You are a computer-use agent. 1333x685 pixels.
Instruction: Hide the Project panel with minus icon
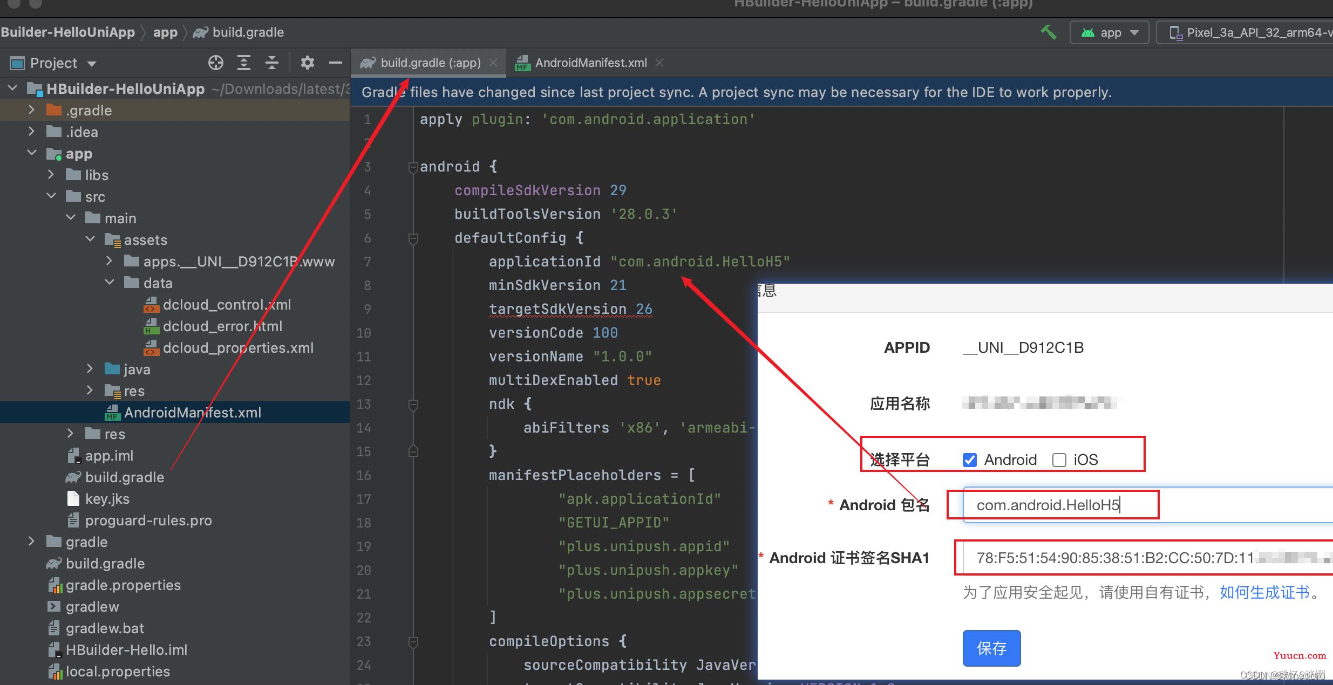point(336,63)
